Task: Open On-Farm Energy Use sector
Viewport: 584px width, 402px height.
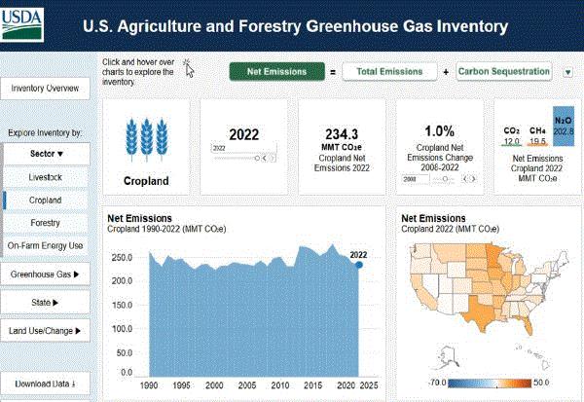Action: tap(46, 245)
